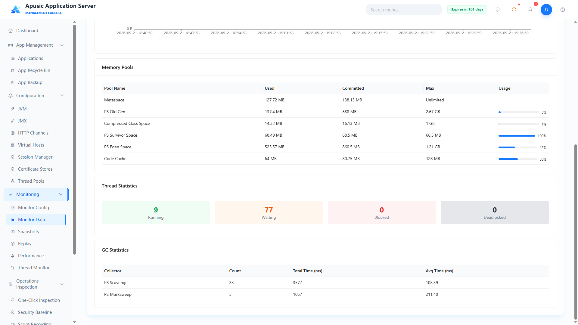Click the Waiting threads card
This screenshot has width=578, height=325.
[269, 212]
